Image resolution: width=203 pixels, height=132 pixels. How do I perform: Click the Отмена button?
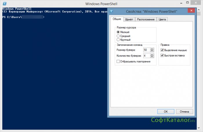(184, 111)
